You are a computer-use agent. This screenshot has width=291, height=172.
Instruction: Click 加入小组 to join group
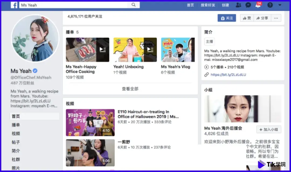point(269,129)
